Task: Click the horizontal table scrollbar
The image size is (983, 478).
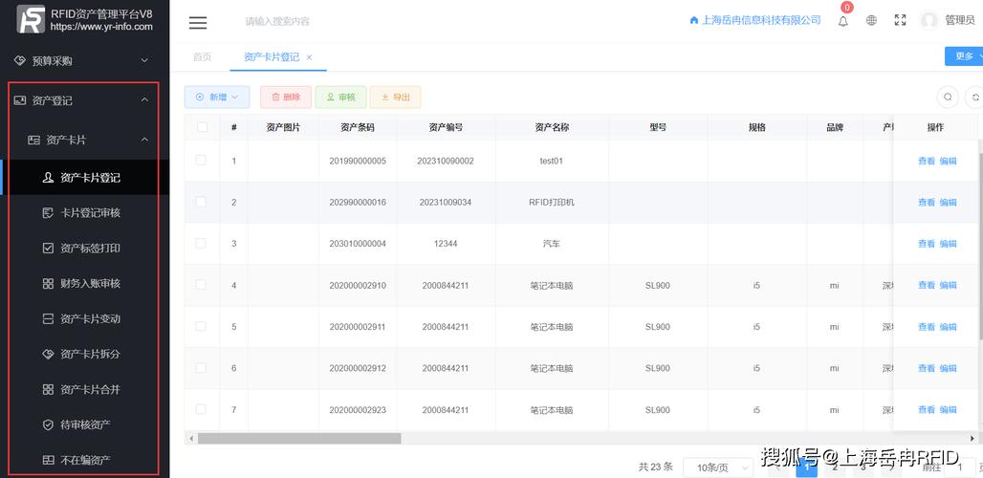Action: click(298, 439)
